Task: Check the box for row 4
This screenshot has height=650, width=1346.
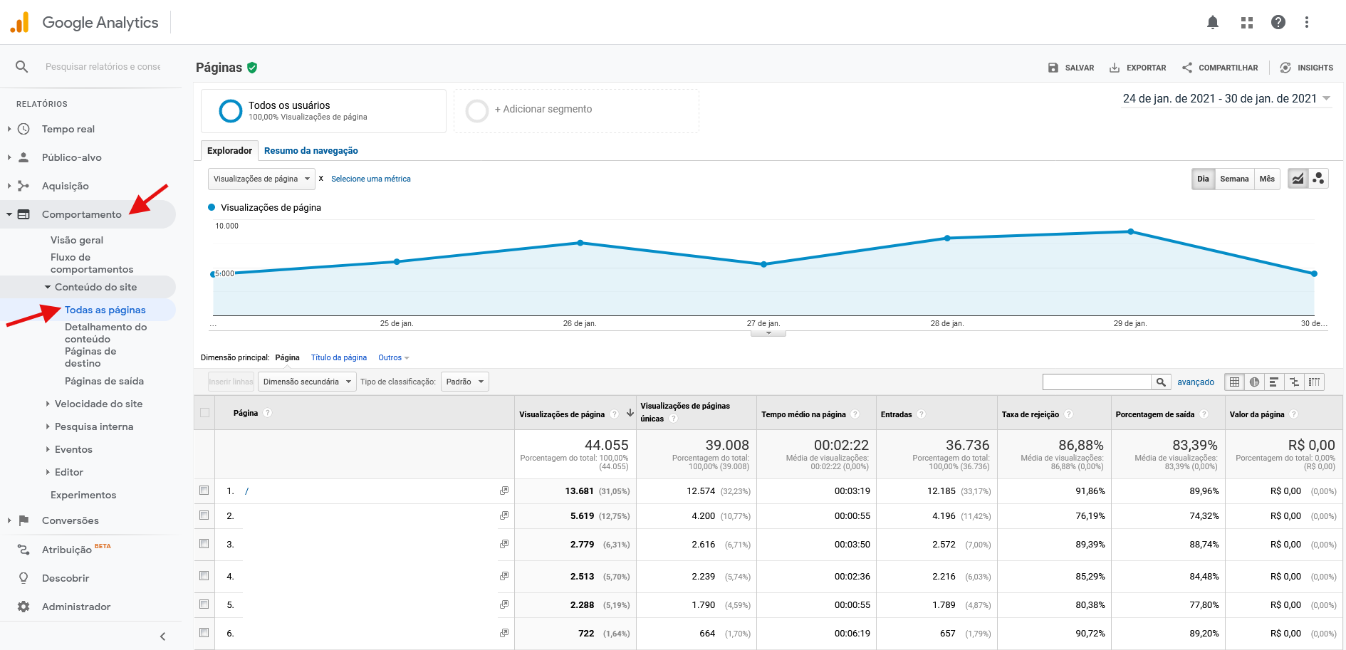Action: 204,576
